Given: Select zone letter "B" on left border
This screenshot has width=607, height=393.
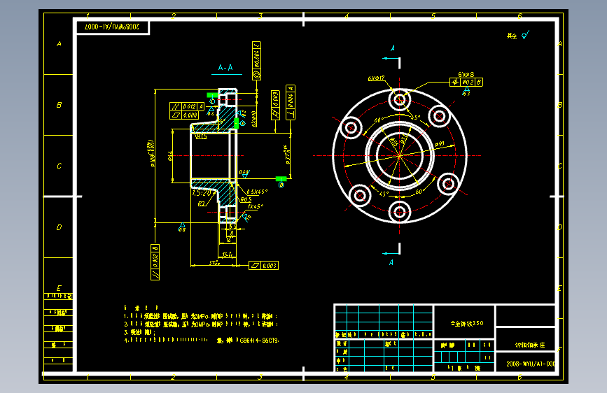Looking at the screenshot, I should click(x=59, y=105).
